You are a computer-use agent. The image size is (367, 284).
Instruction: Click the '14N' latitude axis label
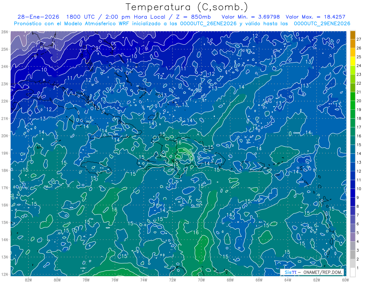pyautogui.click(x=5, y=240)
